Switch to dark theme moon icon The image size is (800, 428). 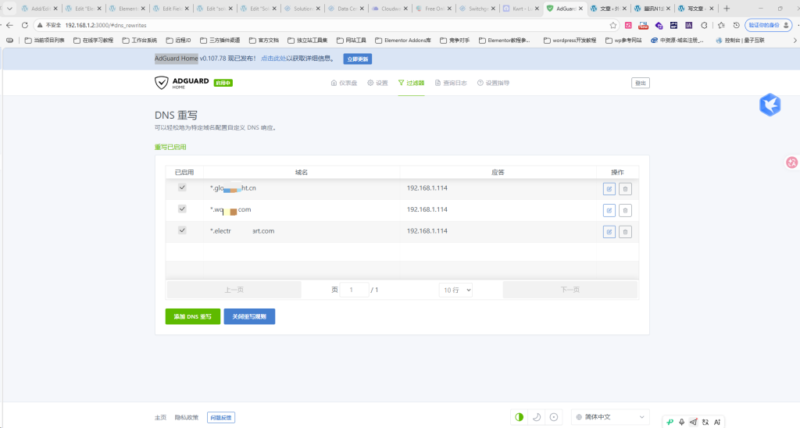point(537,417)
